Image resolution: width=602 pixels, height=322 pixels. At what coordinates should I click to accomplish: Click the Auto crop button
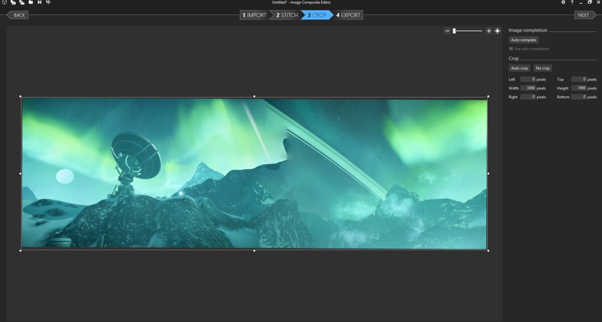click(519, 68)
